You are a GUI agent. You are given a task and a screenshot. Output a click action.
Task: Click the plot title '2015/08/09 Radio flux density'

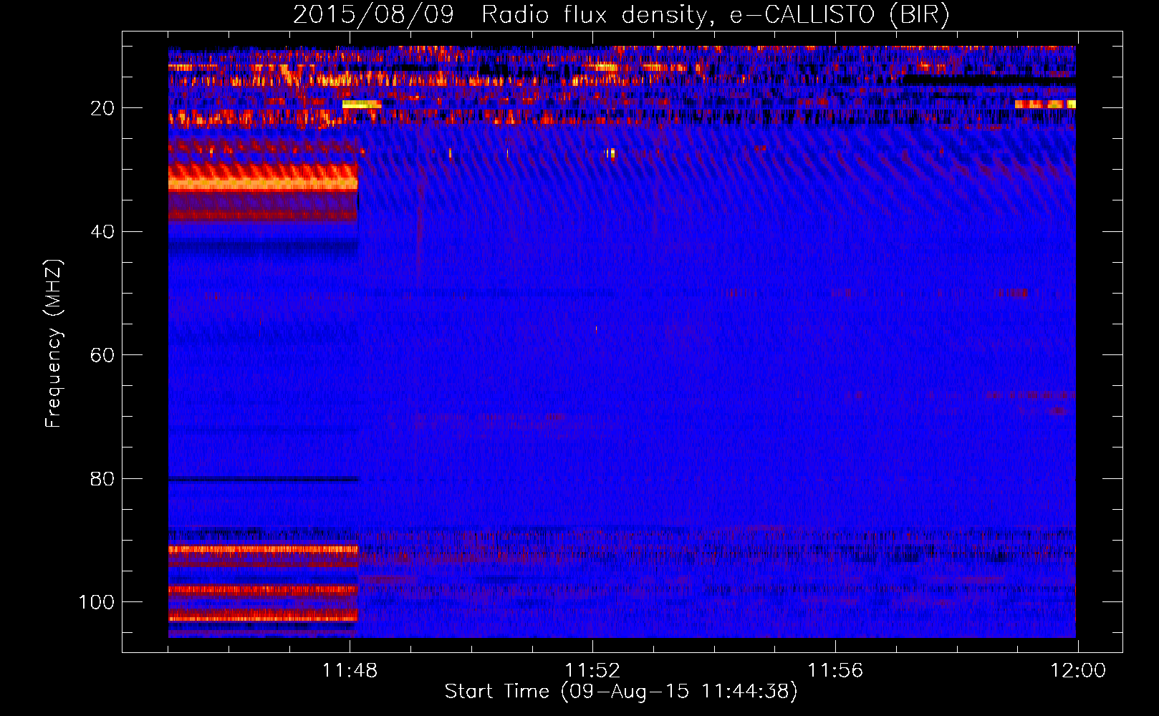621,15
